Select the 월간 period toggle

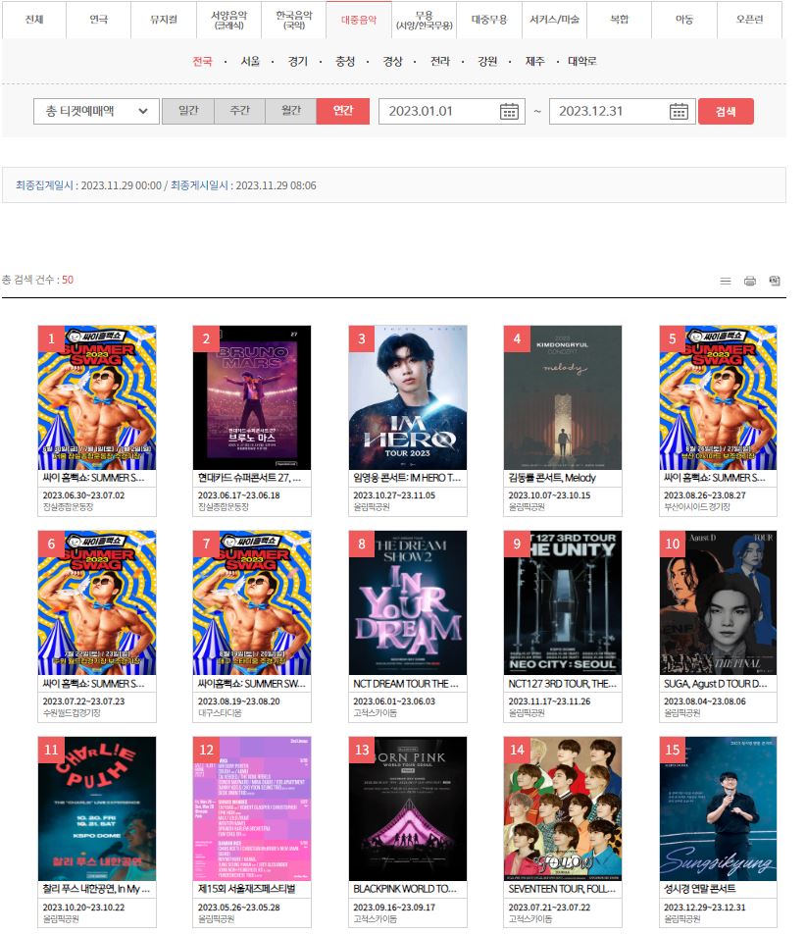(290, 111)
